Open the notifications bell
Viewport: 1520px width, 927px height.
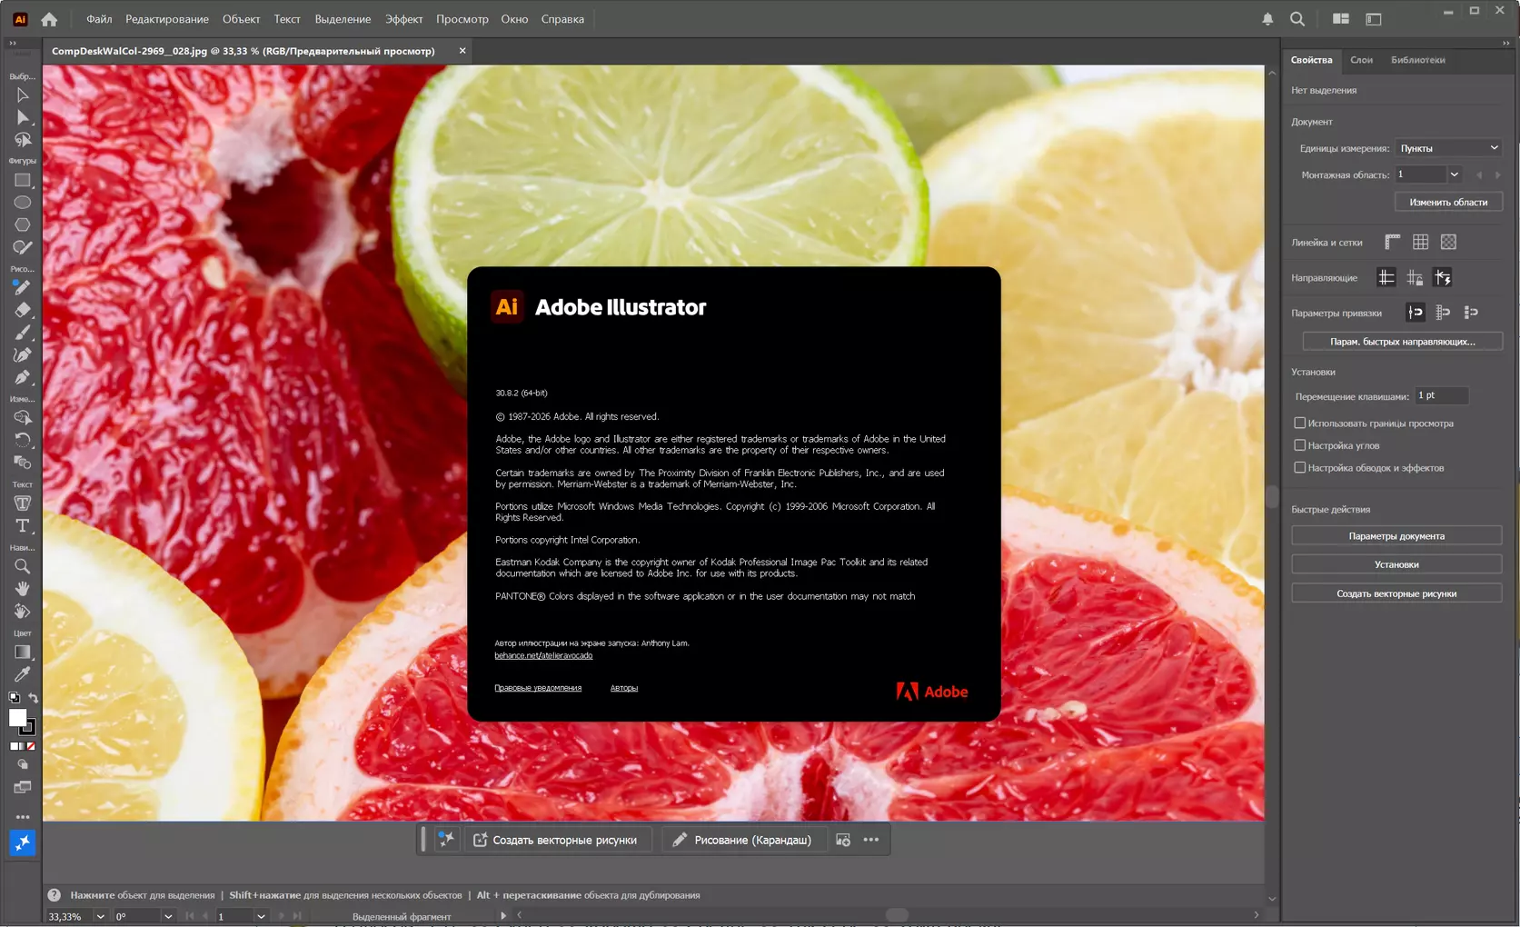(x=1267, y=19)
